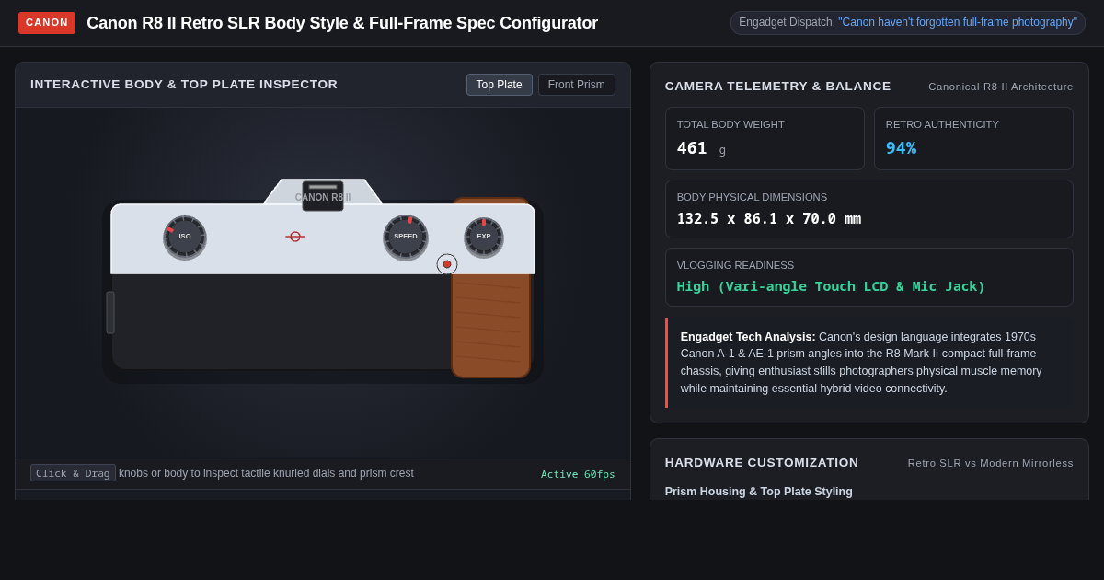The width and height of the screenshot is (1104, 580).
Task: Click the Active 60fps status
Action: [x=578, y=474]
